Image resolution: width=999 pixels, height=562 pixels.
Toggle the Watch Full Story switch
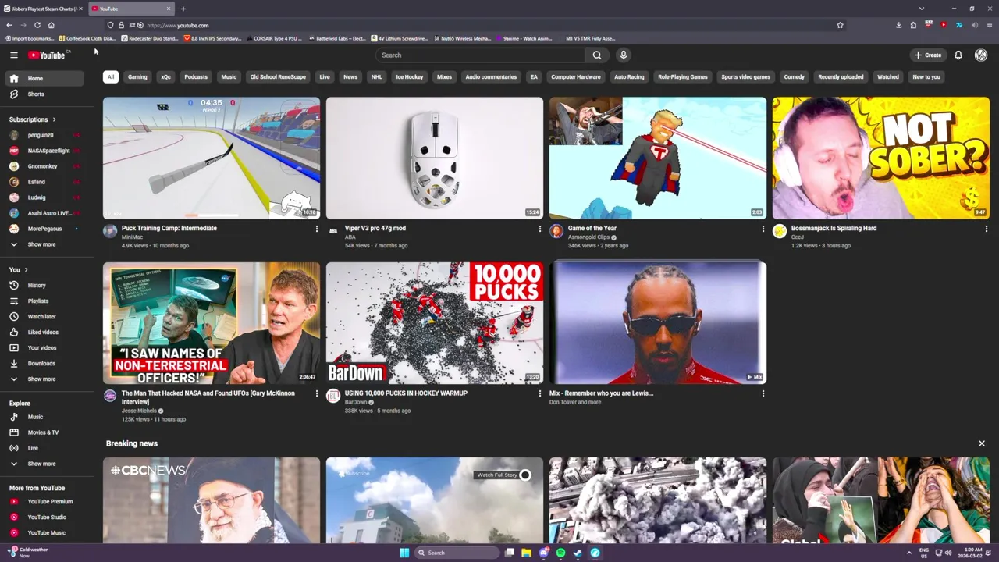(525, 475)
